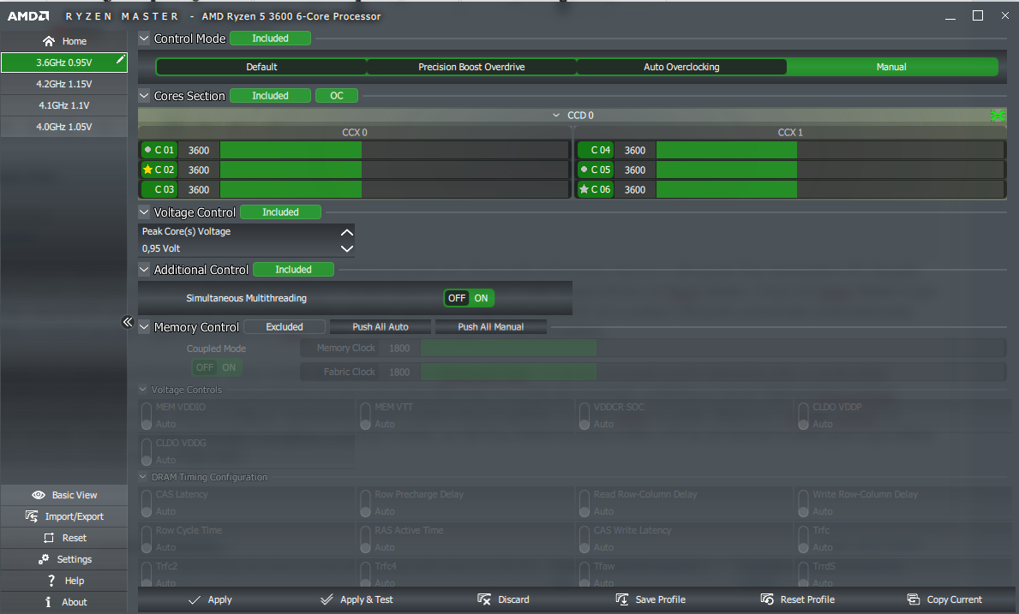This screenshot has height=614, width=1019.
Task: Open the 4.0GHz 1.05V profile
Action: click(x=64, y=127)
